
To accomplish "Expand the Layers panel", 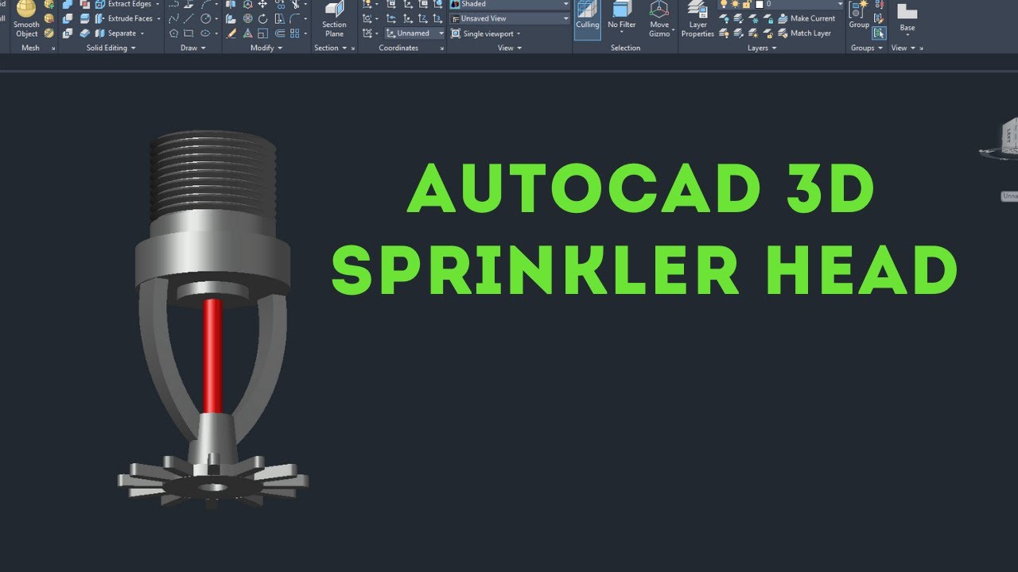I will point(762,48).
